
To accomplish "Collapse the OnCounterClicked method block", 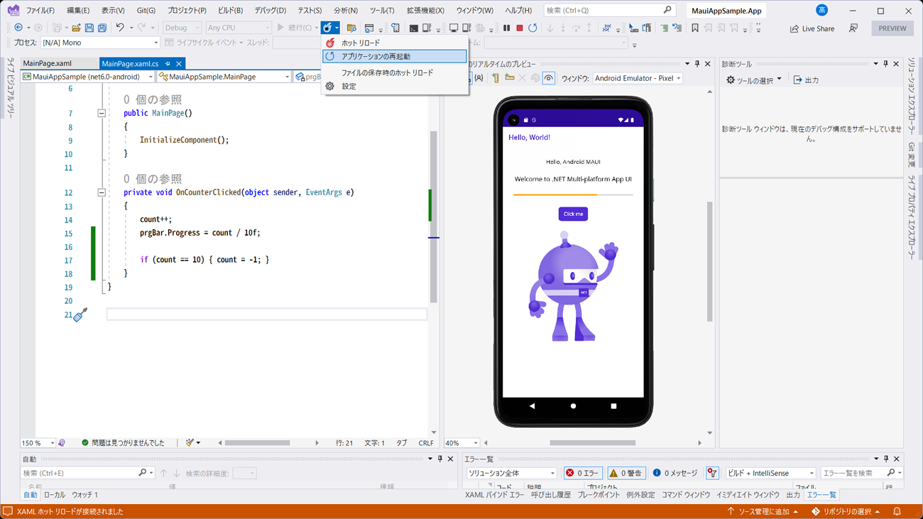I will tap(102, 192).
